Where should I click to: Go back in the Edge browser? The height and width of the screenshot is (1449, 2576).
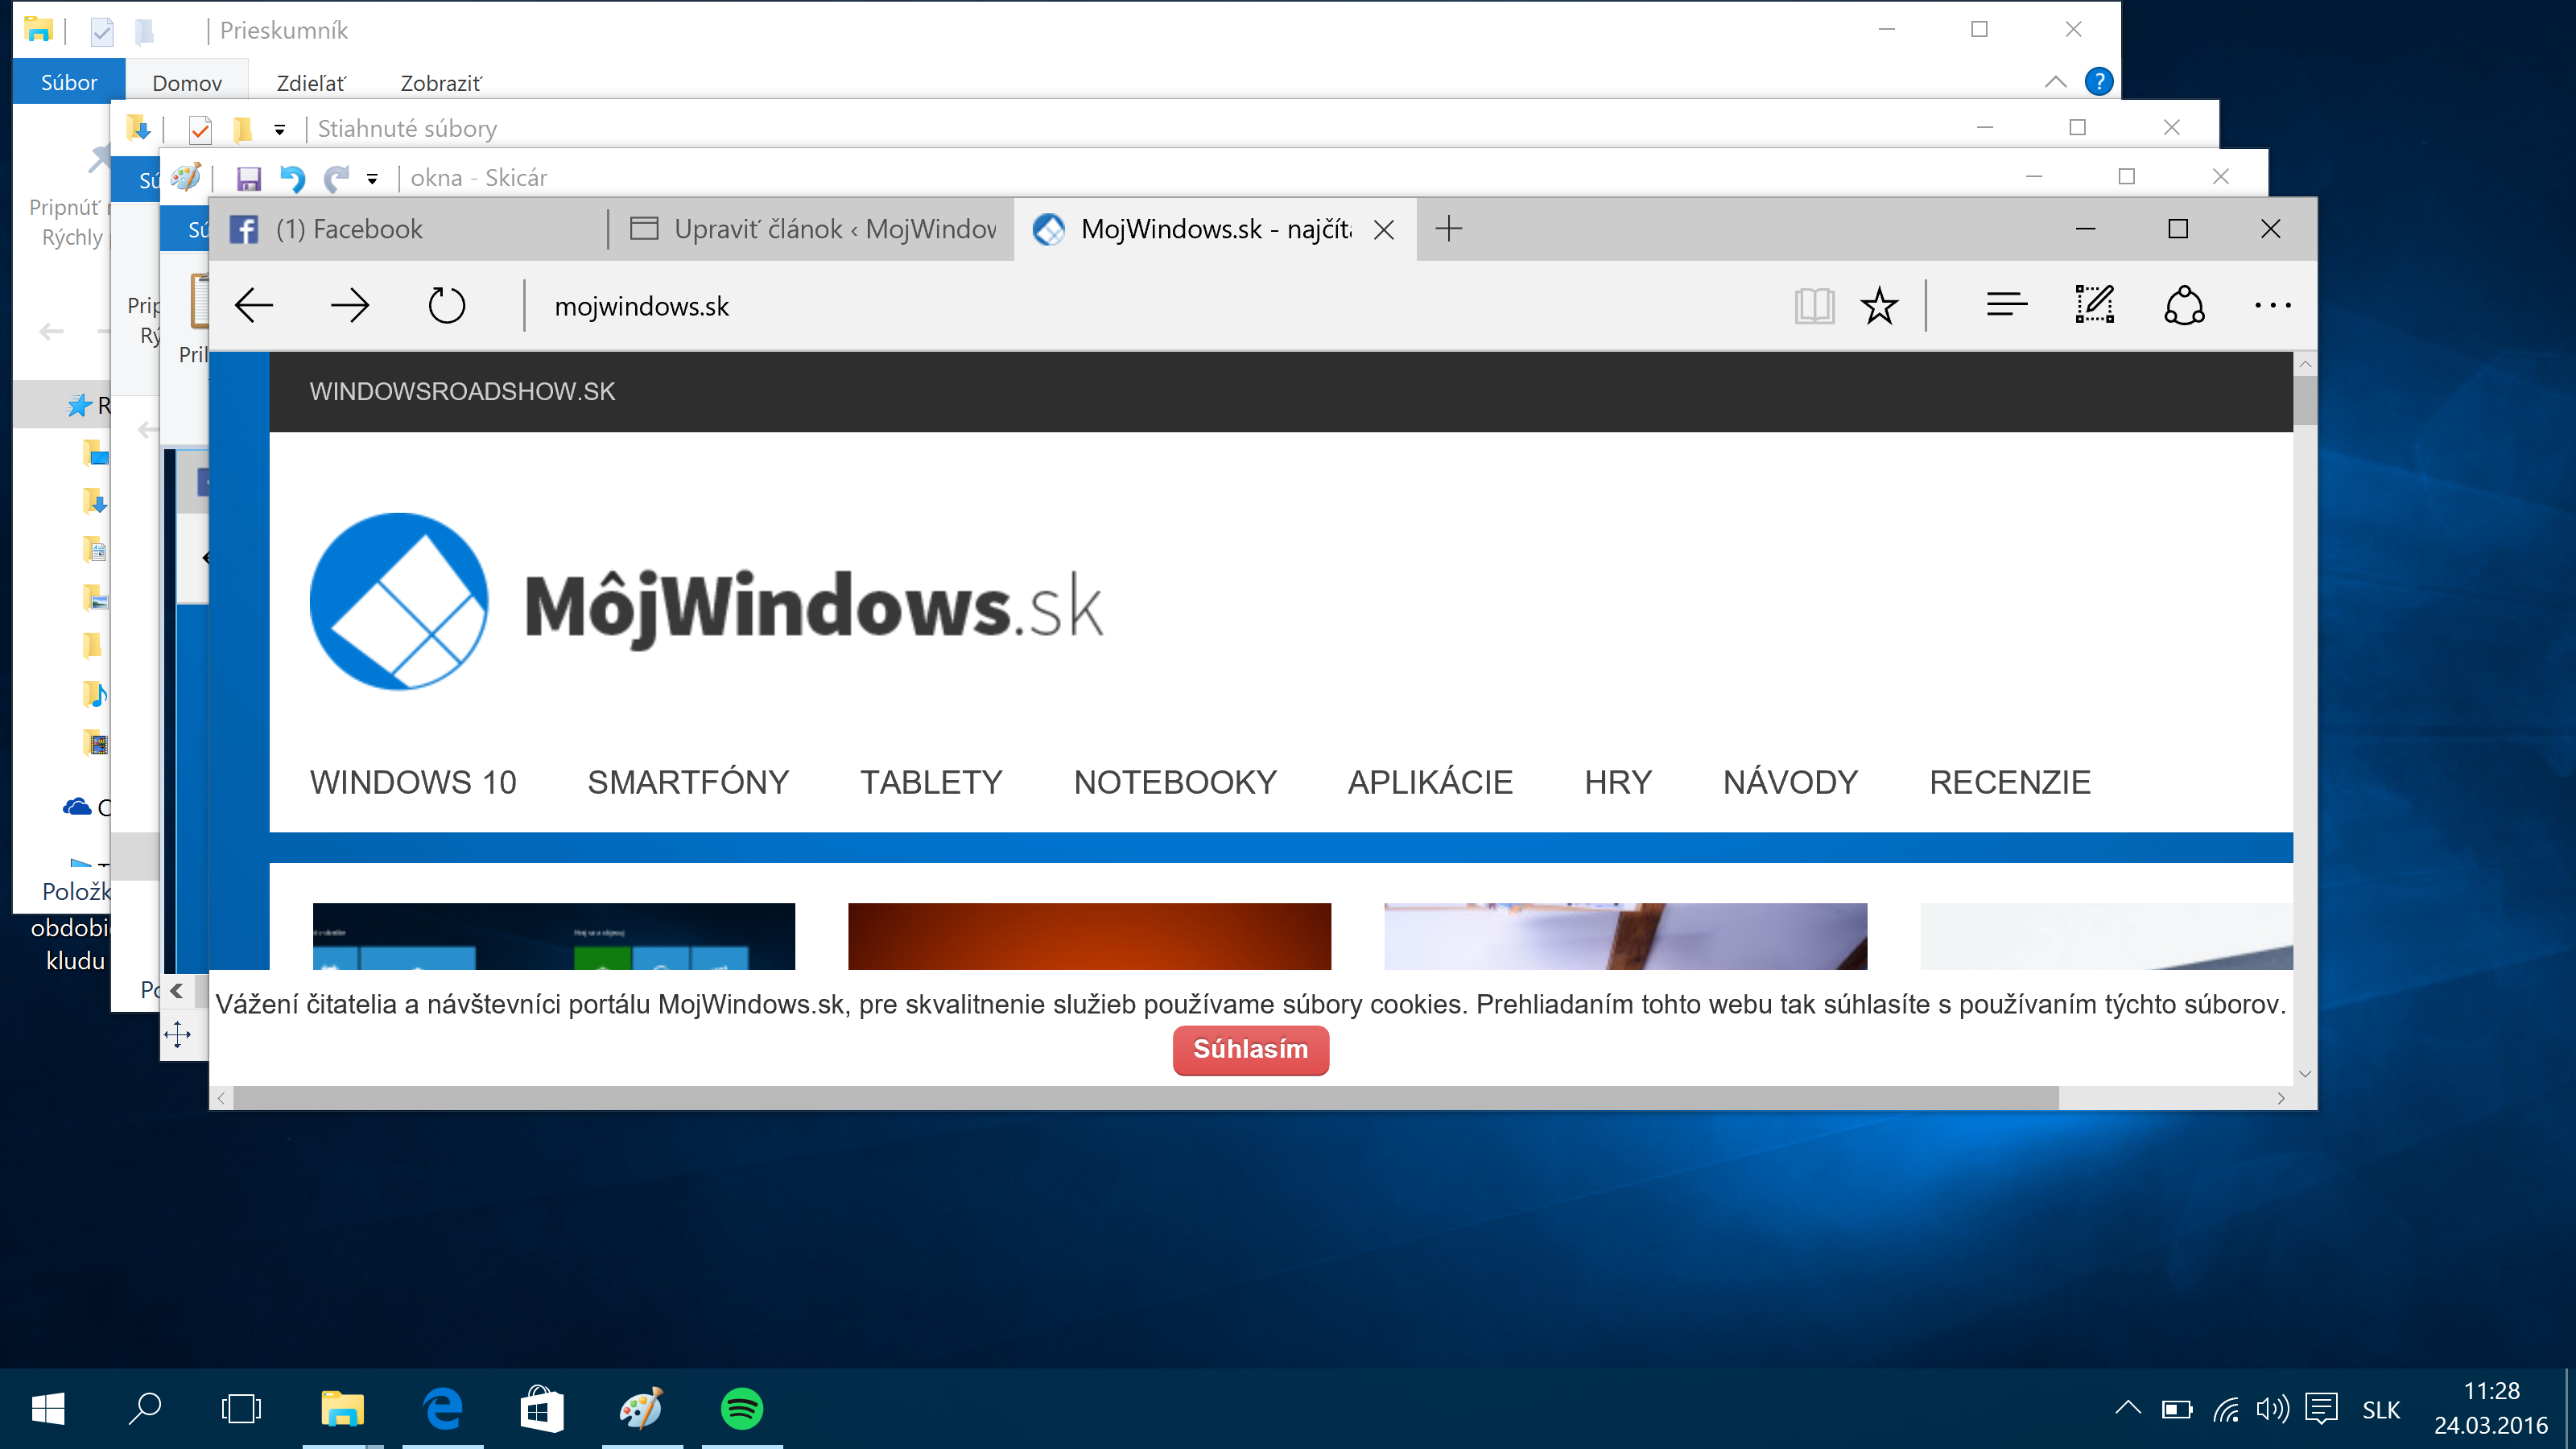(x=254, y=306)
